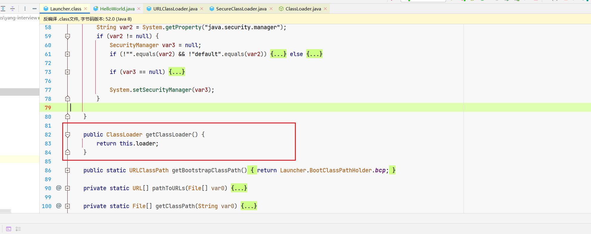Click the @ gutter icon at line 90
This screenshot has width=591, height=234.
point(59,188)
